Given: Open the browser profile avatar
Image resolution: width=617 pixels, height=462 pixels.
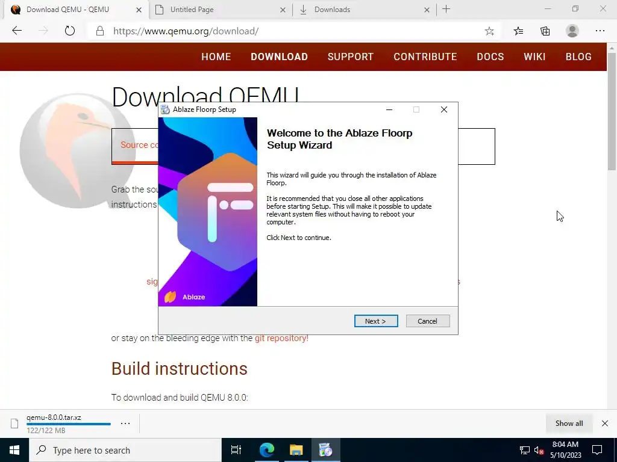Looking at the screenshot, I should click(x=572, y=31).
